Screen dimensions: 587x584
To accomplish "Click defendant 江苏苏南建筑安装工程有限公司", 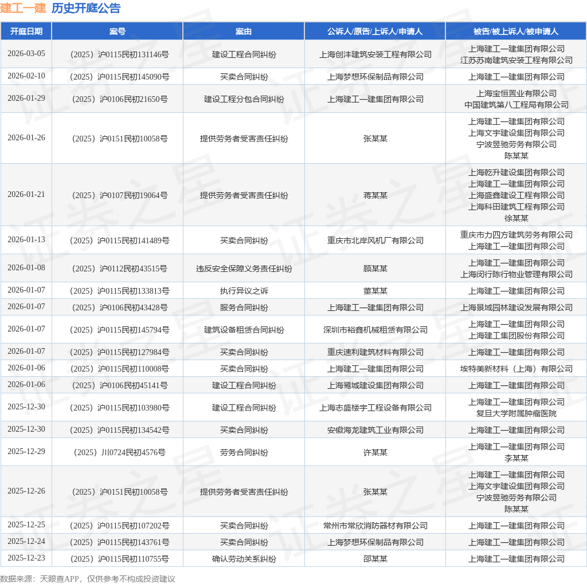I will (x=516, y=60).
